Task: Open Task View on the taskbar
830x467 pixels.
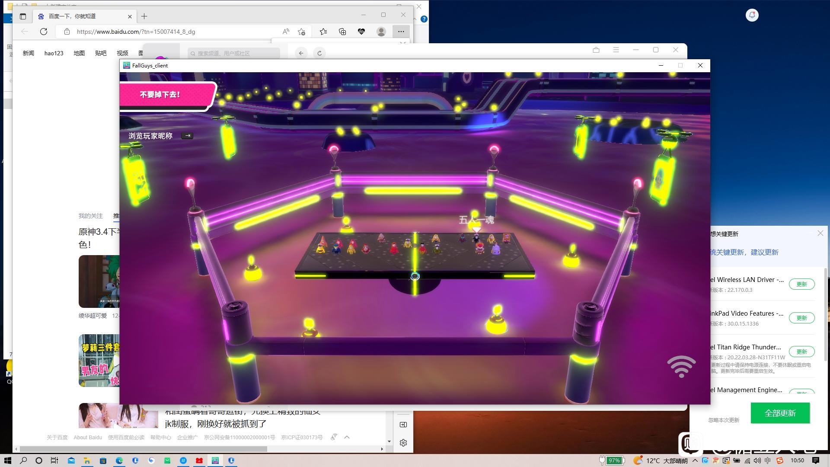Action: coord(54,461)
